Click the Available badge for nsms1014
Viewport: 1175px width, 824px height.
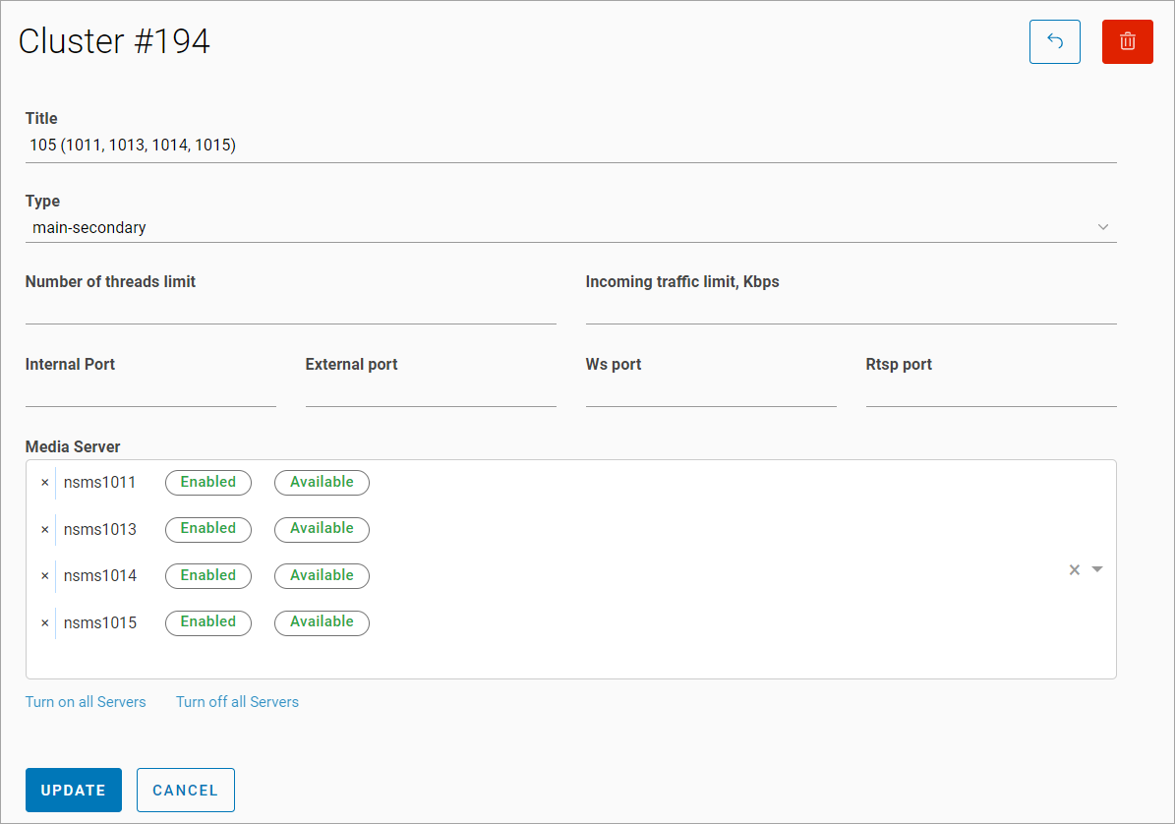322,576
